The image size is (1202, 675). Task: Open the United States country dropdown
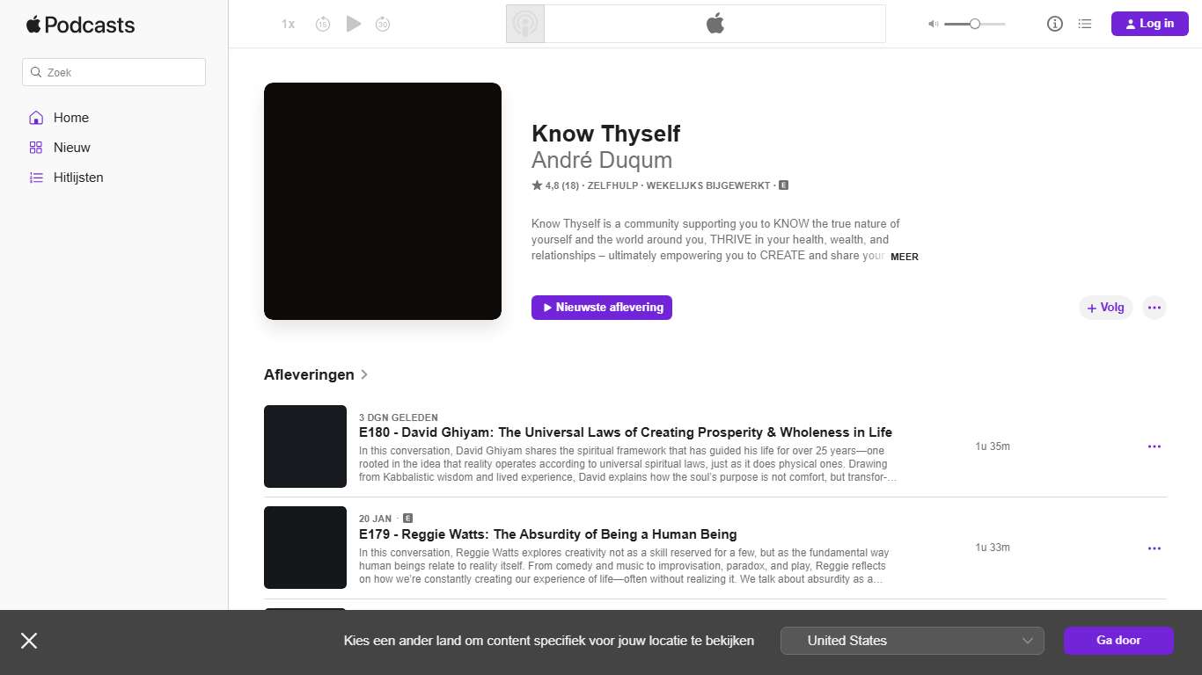(x=912, y=640)
